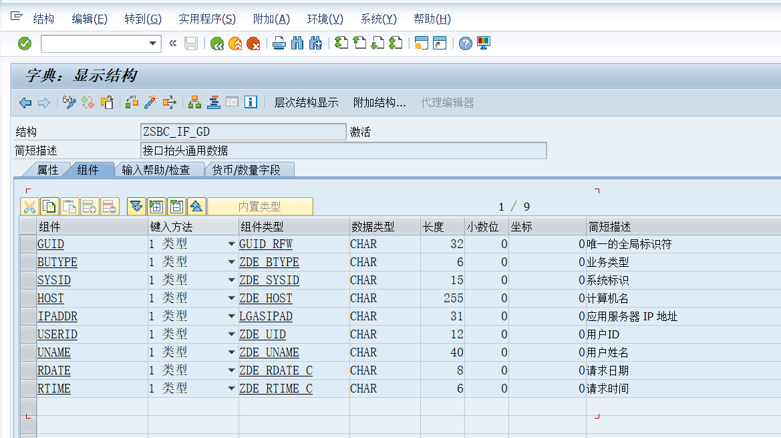Click the blue Information icon in application toolbar

pyautogui.click(x=251, y=102)
